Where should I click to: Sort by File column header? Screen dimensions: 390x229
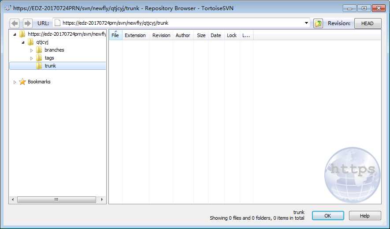click(115, 35)
